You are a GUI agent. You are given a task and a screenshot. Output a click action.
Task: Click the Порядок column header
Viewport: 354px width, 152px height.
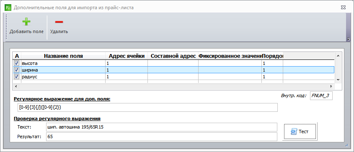pos(272,56)
